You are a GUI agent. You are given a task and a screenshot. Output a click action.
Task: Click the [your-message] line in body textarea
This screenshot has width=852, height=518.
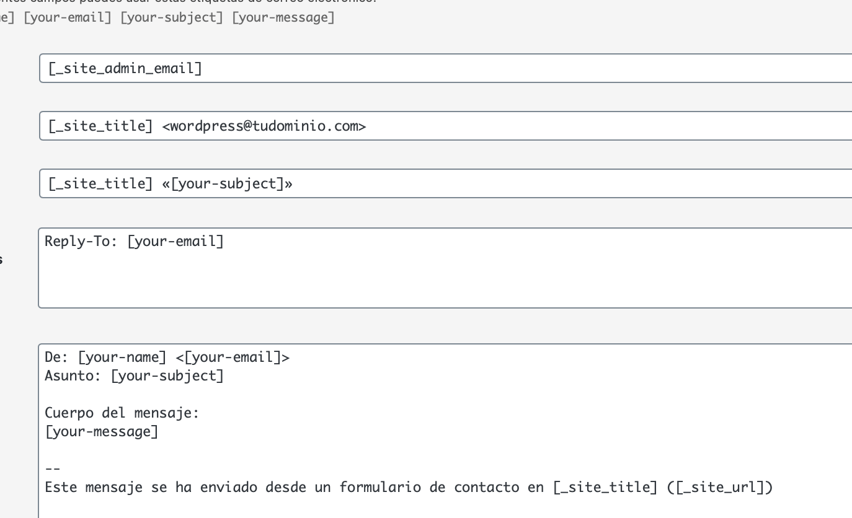coord(102,432)
